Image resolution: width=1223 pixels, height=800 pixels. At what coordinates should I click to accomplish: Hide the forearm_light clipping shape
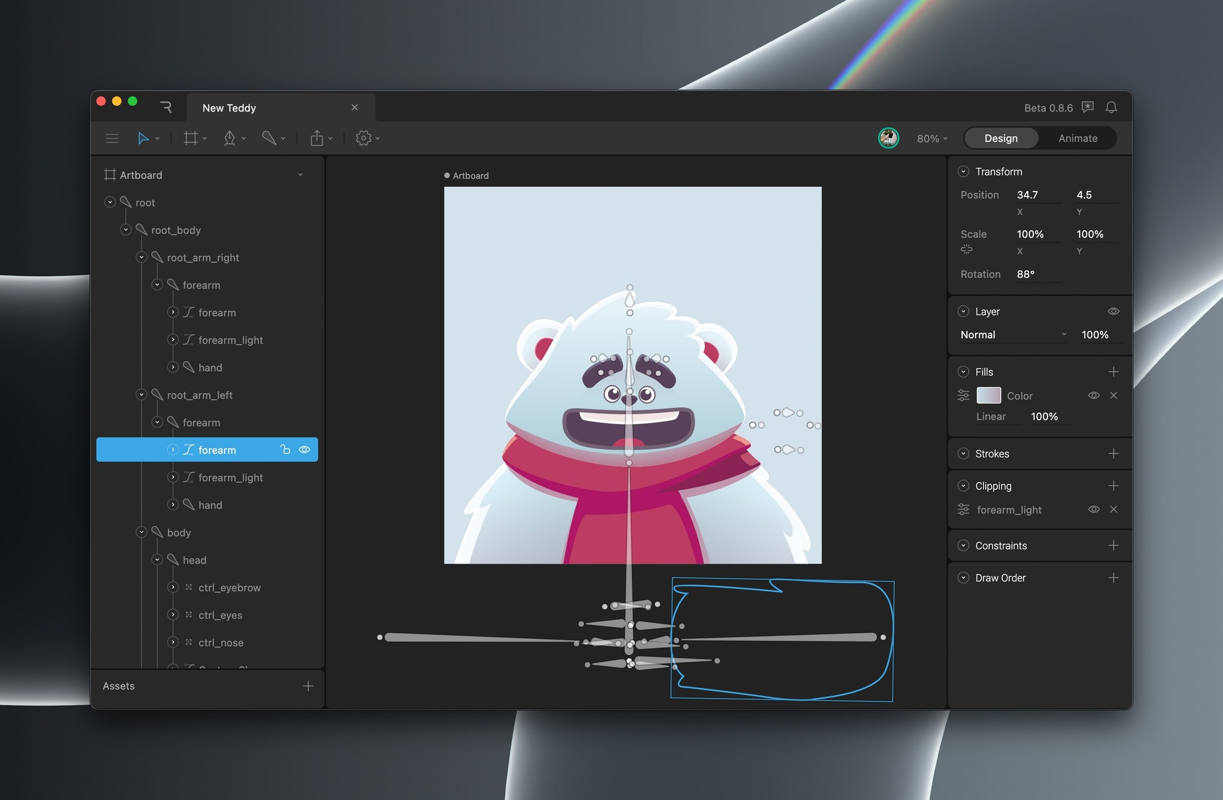[x=1094, y=509]
